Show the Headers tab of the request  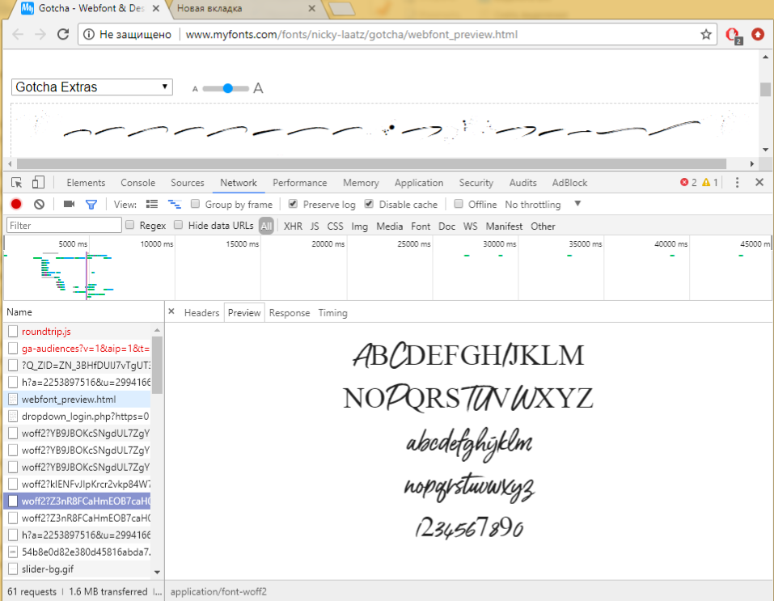pyautogui.click(x=201, y=313)
